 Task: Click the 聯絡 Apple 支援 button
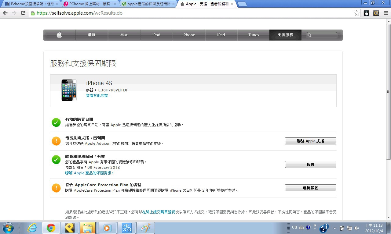[311, 141]
